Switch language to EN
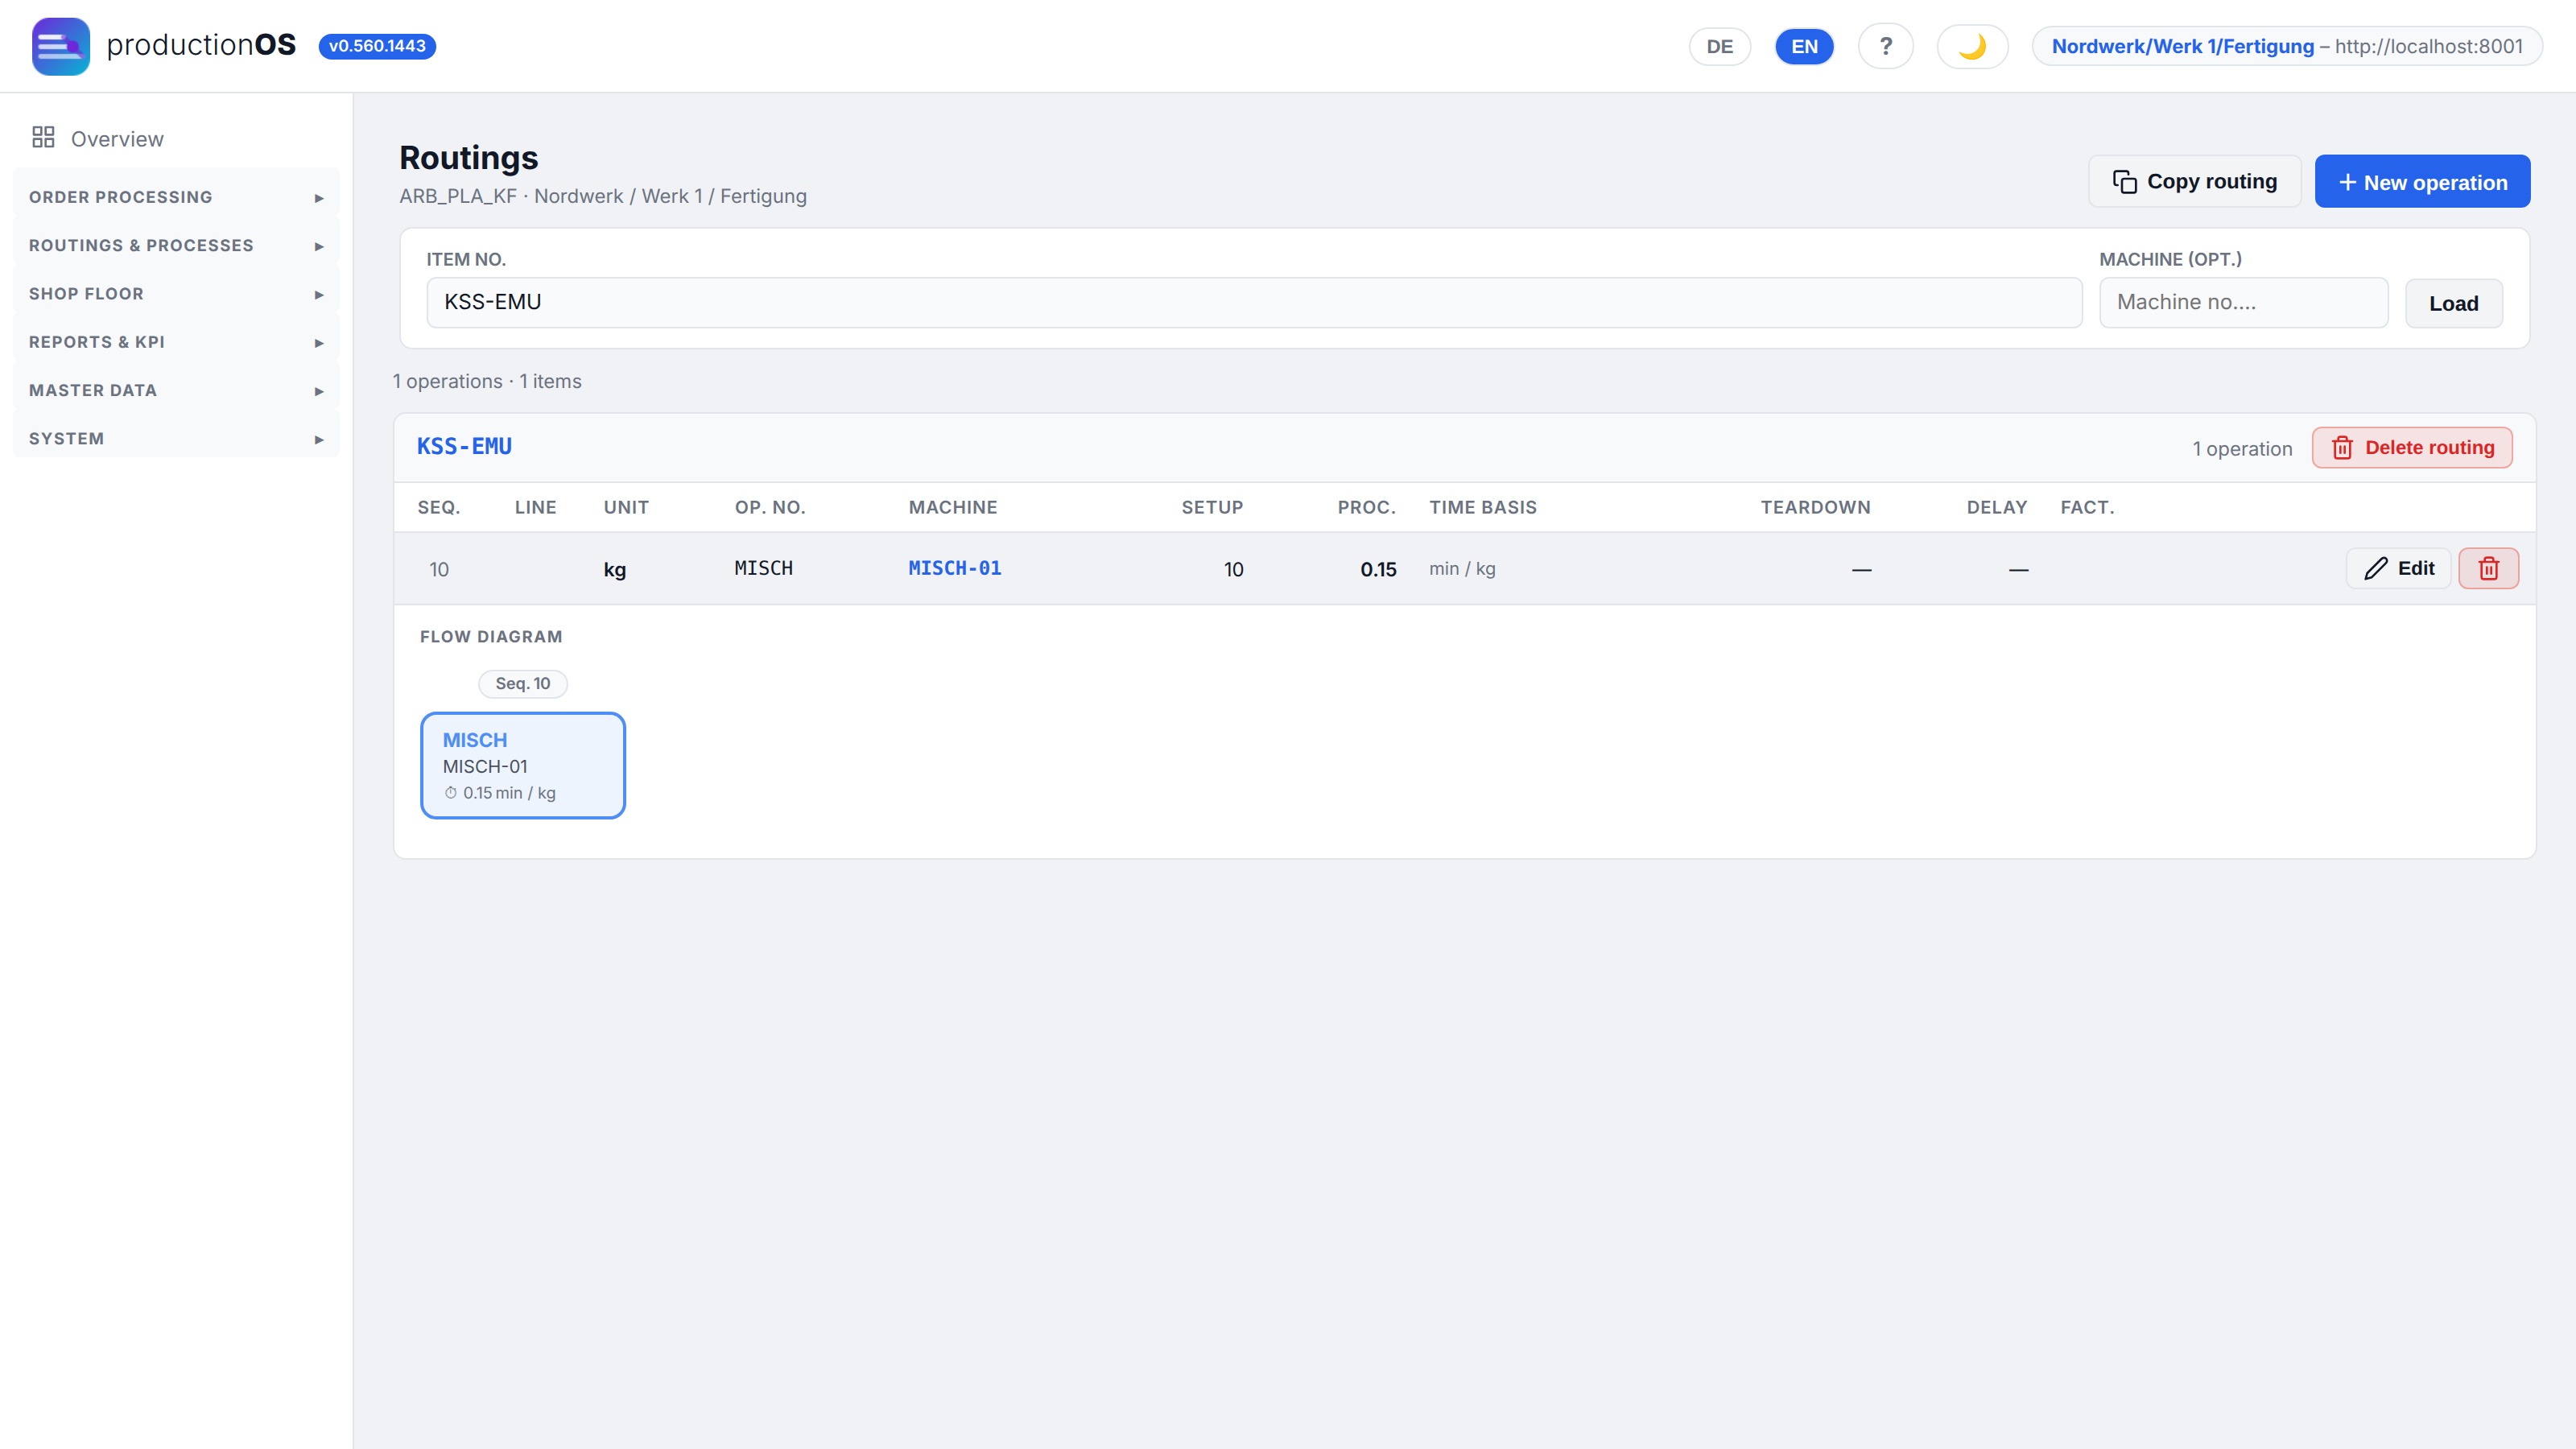The image size is (2576, 1449). [1804, 46]
